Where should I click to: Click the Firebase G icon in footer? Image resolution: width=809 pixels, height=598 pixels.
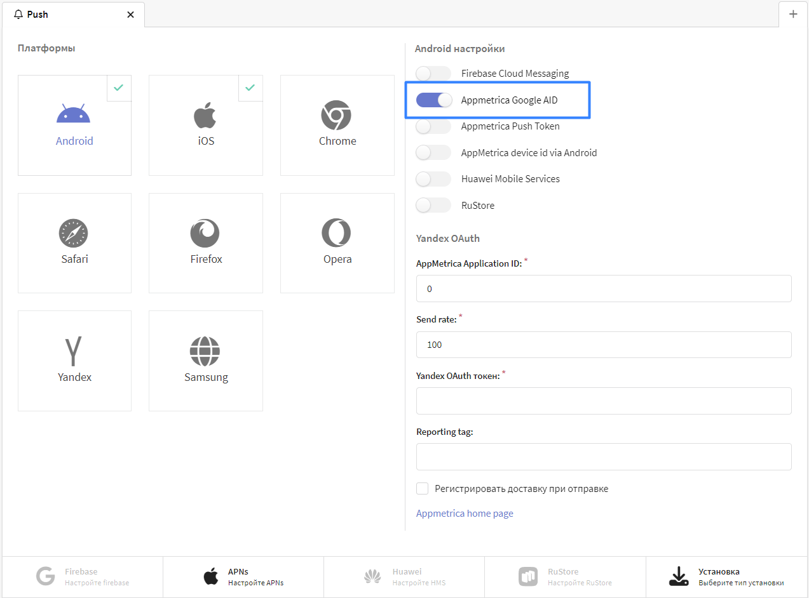(x=46, y=576)
